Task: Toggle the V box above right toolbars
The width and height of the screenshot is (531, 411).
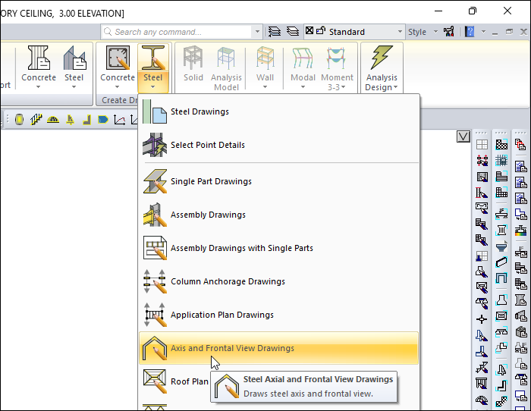Action: click(463, 136)
